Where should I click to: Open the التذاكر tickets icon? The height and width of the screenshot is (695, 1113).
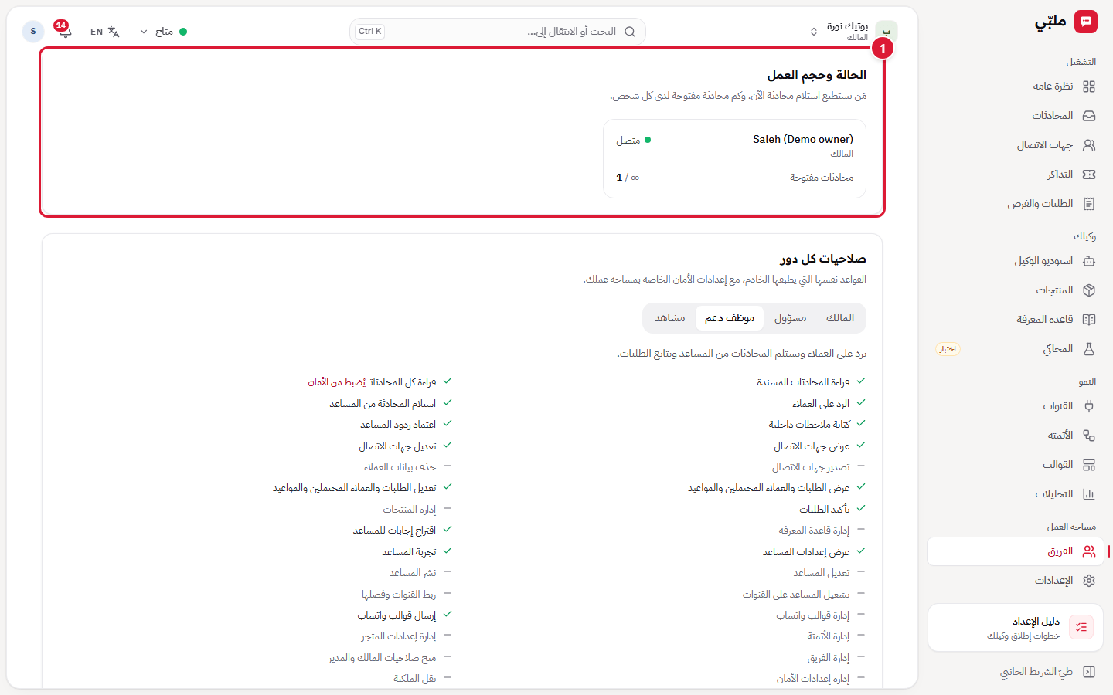click(1089, 175)
